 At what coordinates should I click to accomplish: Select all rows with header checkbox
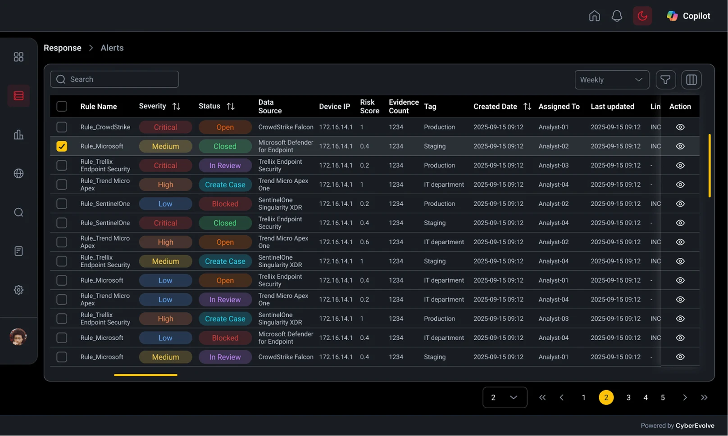pos(62,107)
